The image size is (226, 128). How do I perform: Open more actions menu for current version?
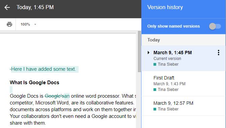click(219, 53)
